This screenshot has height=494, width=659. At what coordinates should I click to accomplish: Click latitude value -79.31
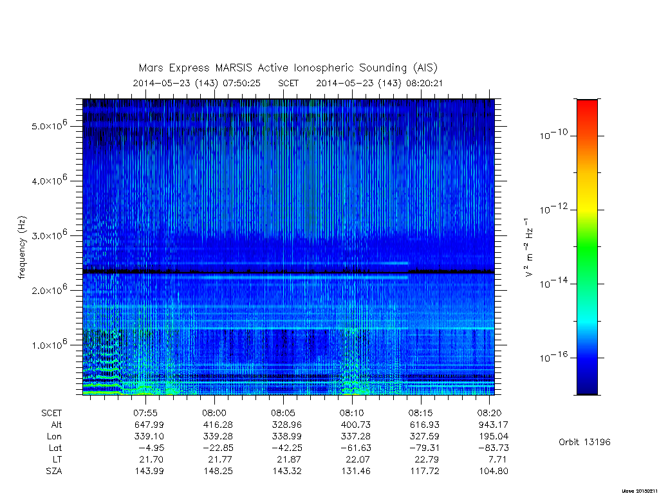click(425, 448)
